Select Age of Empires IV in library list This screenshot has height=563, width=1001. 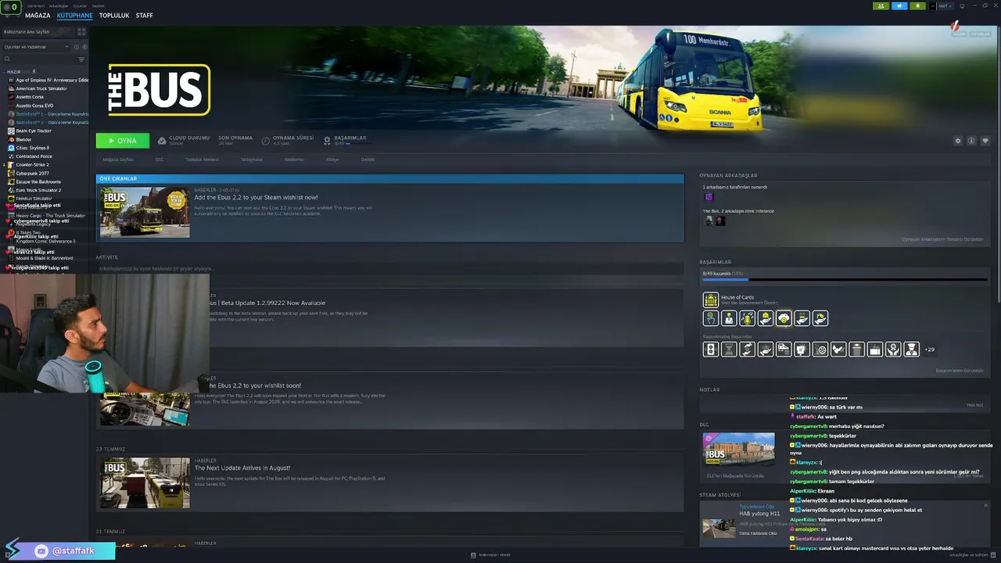click(x=48, y=80)
